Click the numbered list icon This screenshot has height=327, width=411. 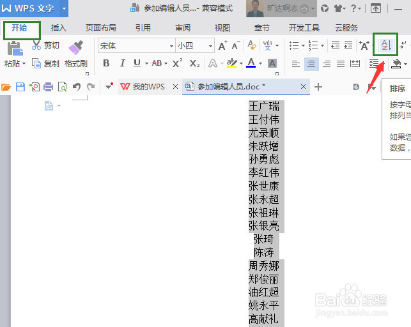pos(313,45)
